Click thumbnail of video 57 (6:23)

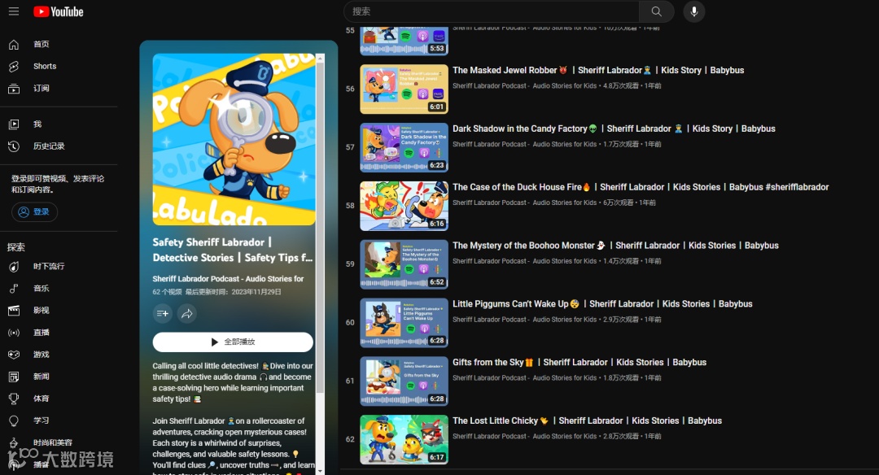[404, 147]
